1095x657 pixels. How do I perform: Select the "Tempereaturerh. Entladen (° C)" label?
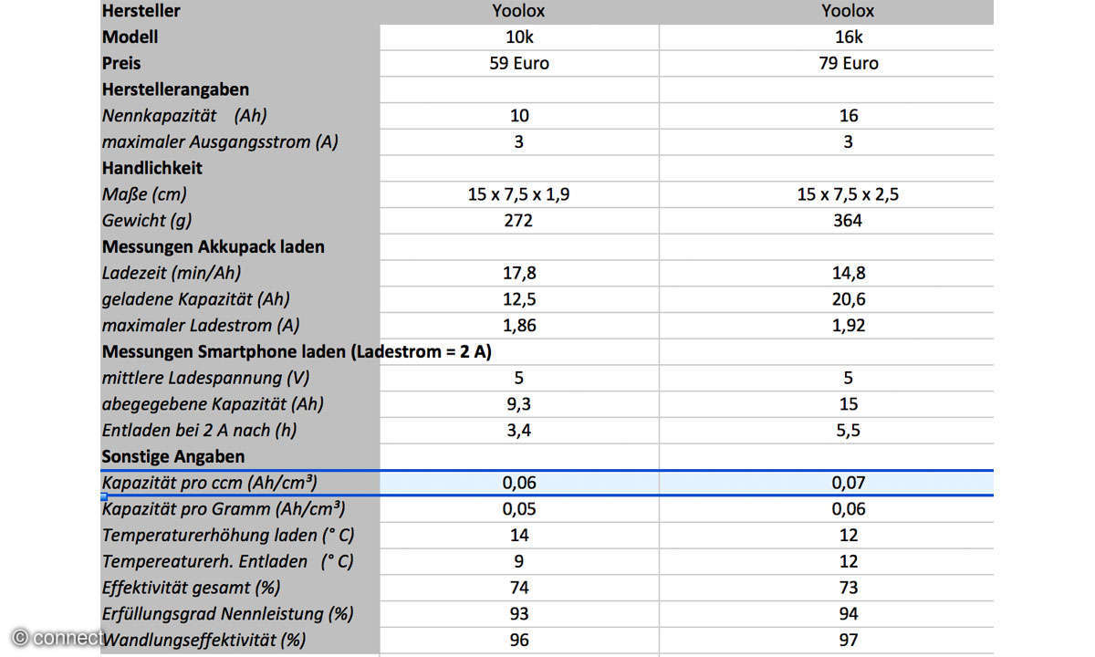228,561
